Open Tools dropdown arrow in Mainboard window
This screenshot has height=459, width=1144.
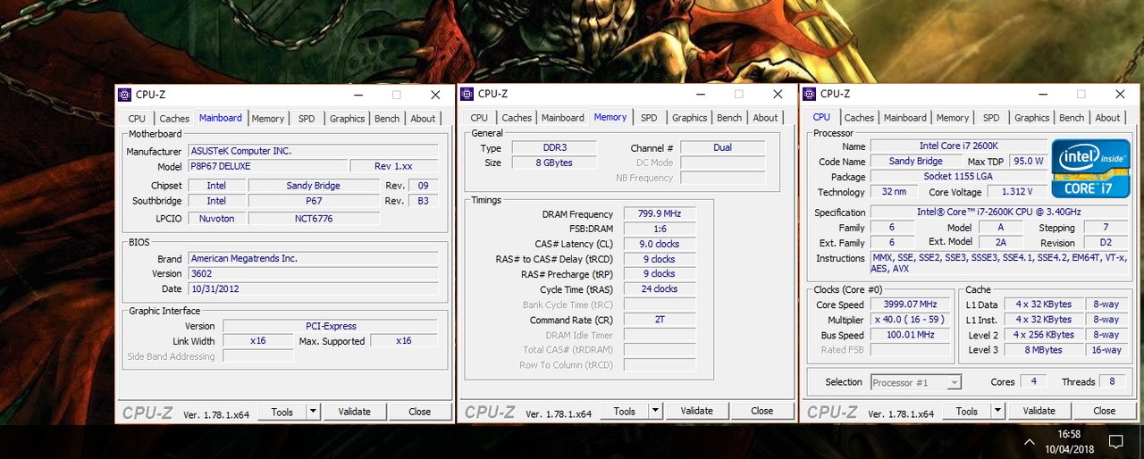pyautogui.click(x=313, y=412)
